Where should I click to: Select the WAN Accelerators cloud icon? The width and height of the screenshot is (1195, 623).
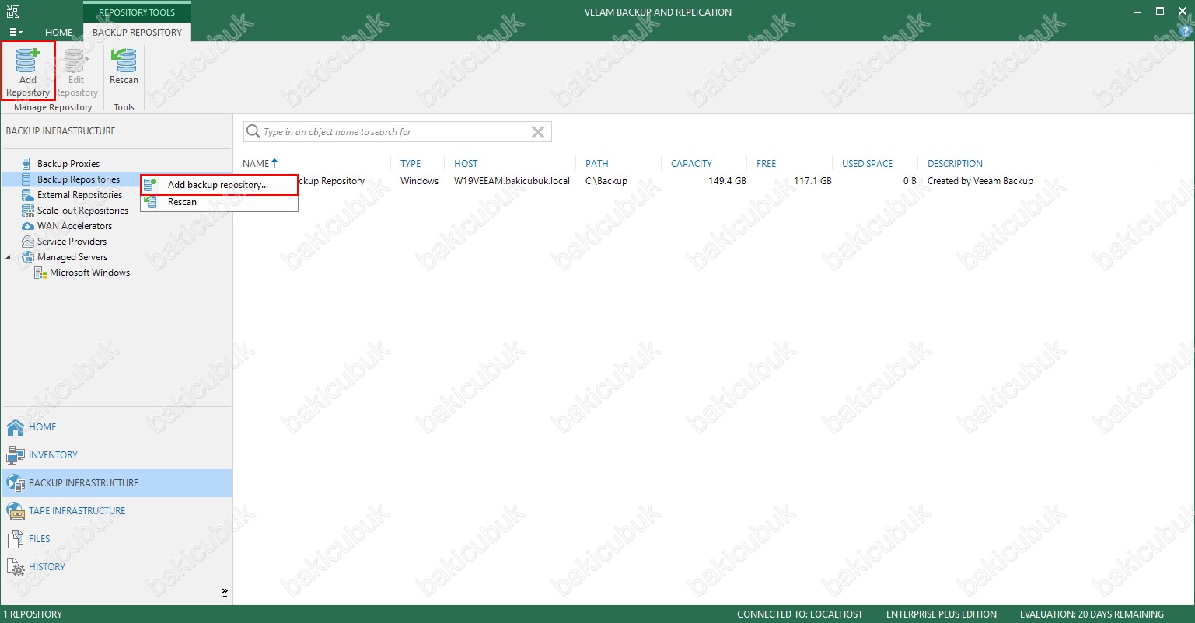pos(27,226)
